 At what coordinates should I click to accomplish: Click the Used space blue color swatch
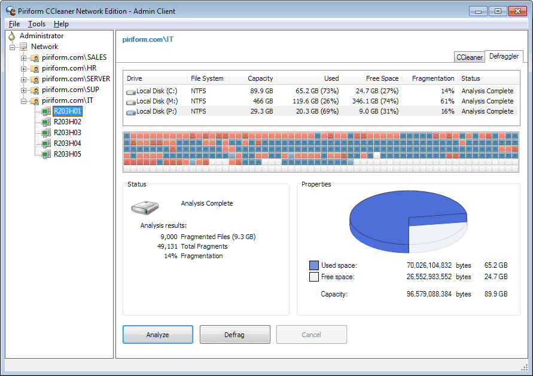pyautogui.click(x=313, y=265)
